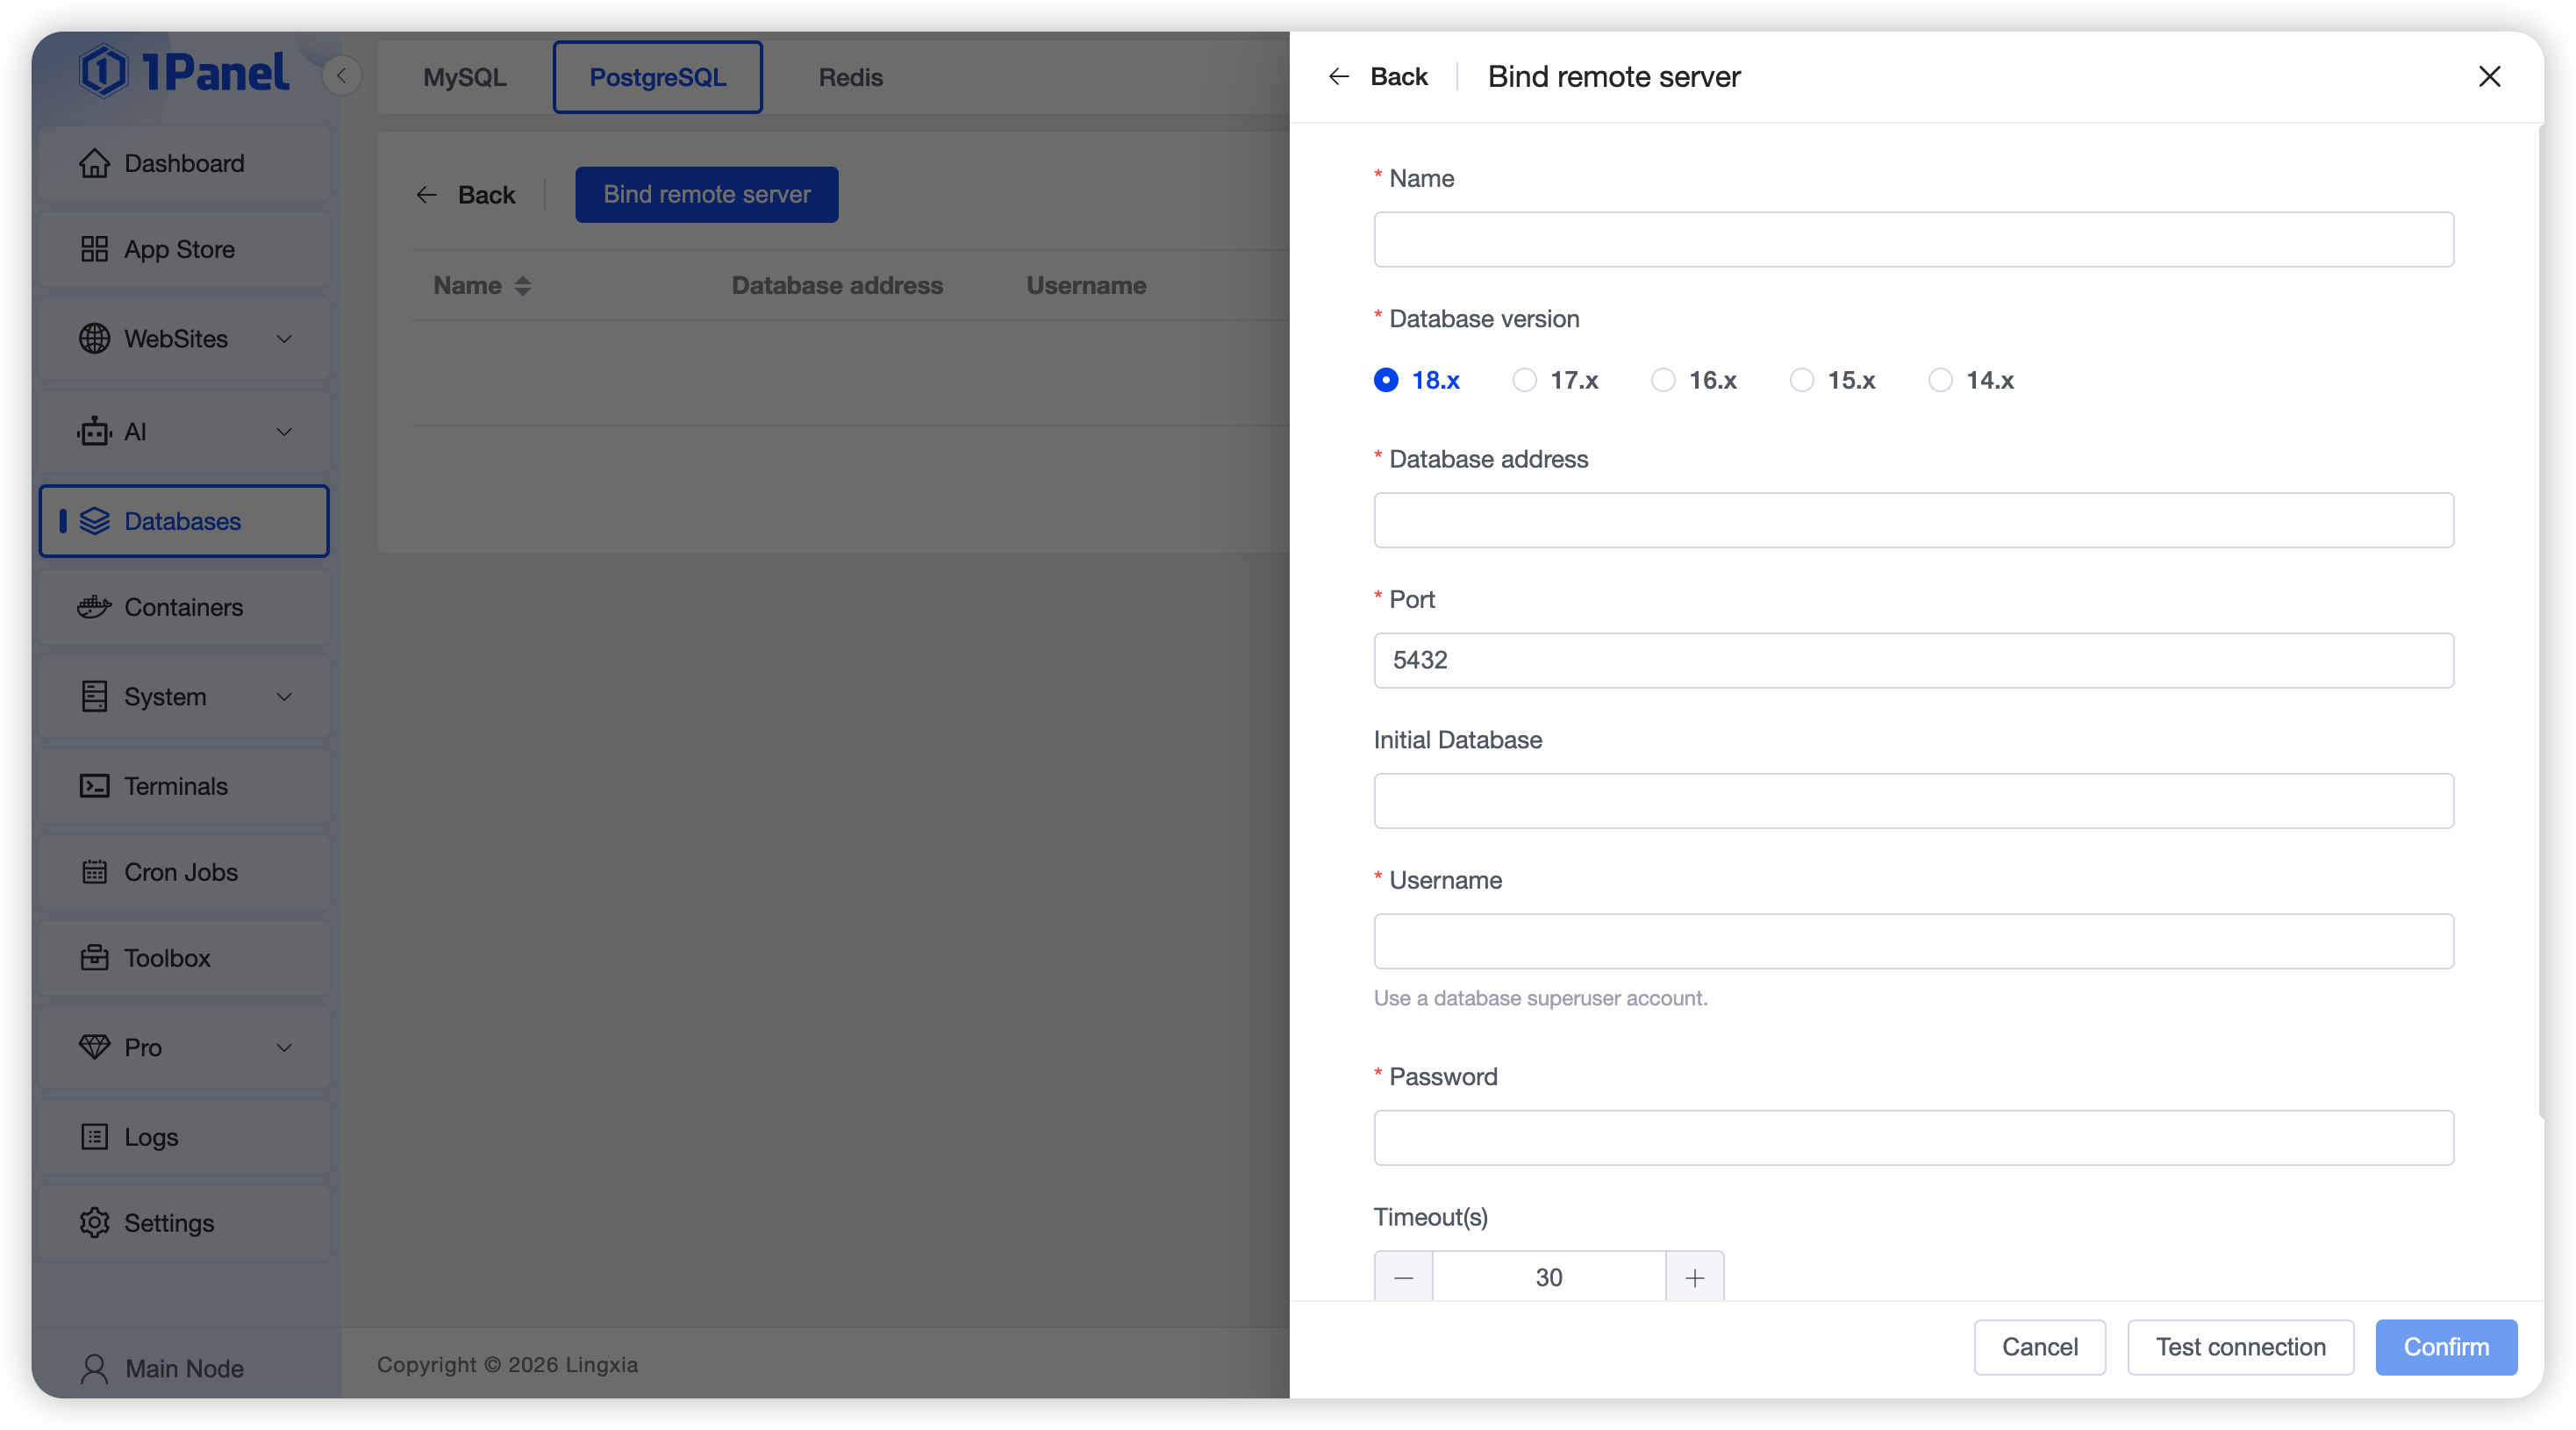This screenshot has width=2576, height=1430.
Task: Select the 14.x database version option
Action: pos(1940,380)
